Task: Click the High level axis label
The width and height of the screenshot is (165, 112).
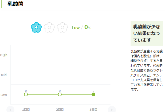Action: [4, 55]
